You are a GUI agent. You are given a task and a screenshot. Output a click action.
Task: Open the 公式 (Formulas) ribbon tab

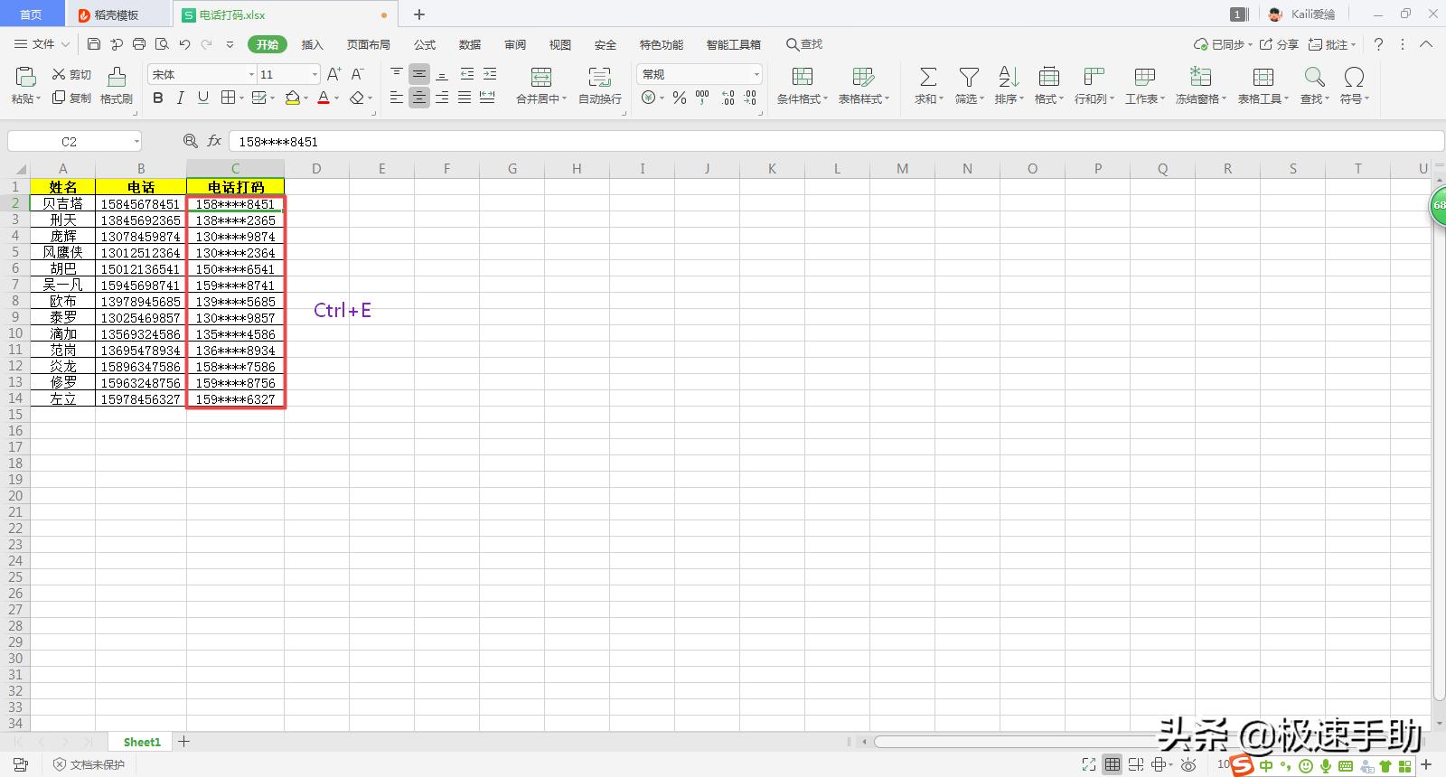pos(425,44)
